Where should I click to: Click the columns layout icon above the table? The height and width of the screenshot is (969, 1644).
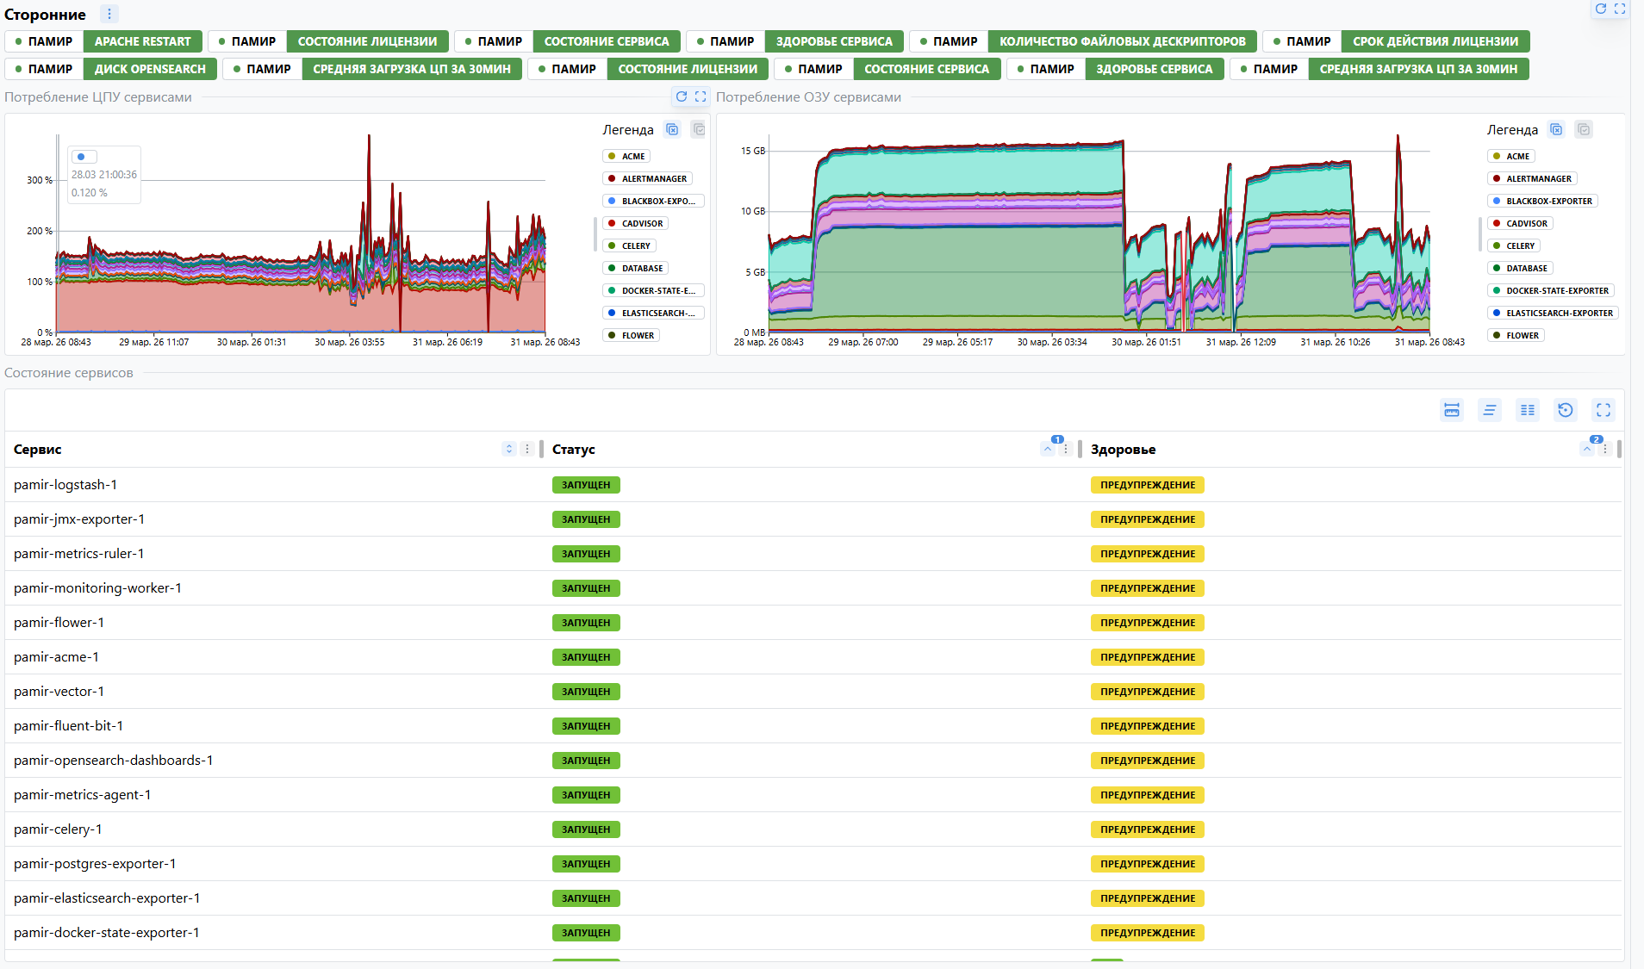coord(1527,410)
